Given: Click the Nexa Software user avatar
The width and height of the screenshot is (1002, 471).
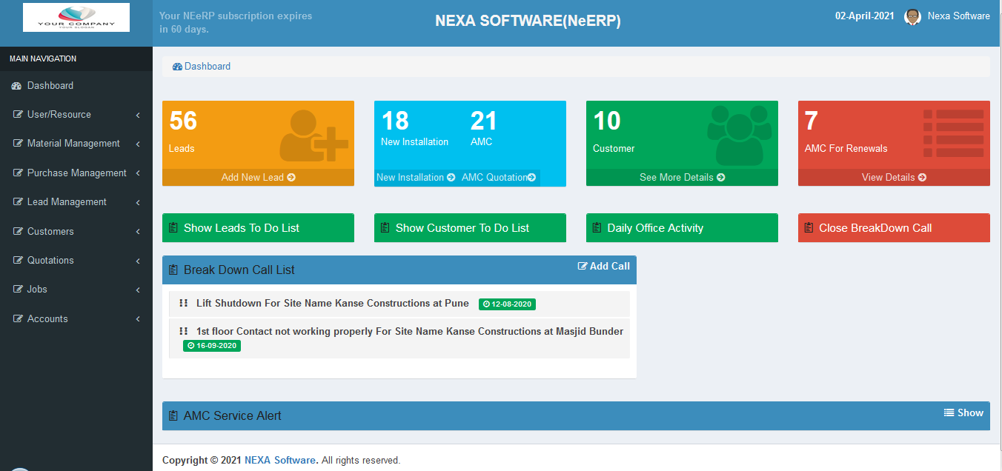Looking at the screenshot, I should tap(912, 17).
